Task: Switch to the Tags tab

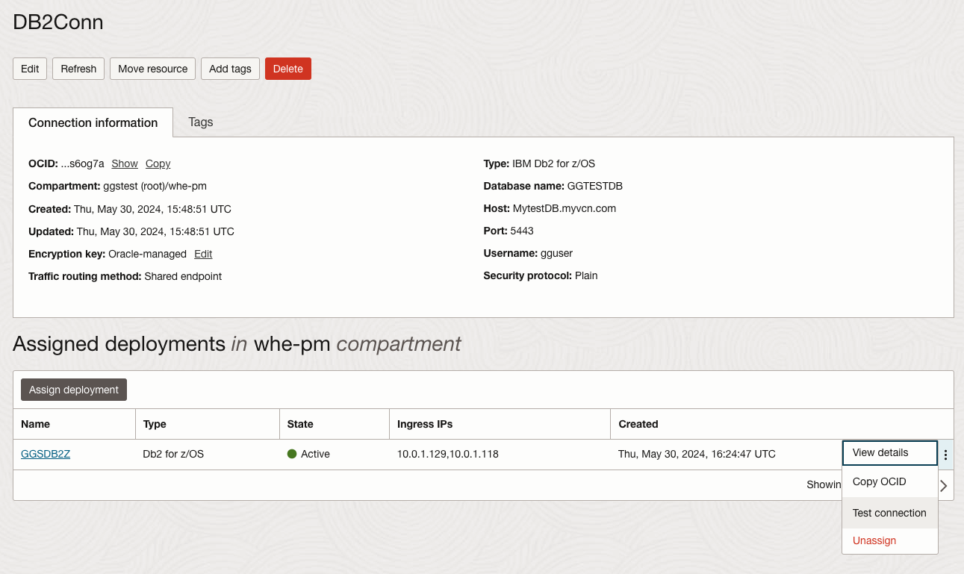Action: click(x=200, y=122)
